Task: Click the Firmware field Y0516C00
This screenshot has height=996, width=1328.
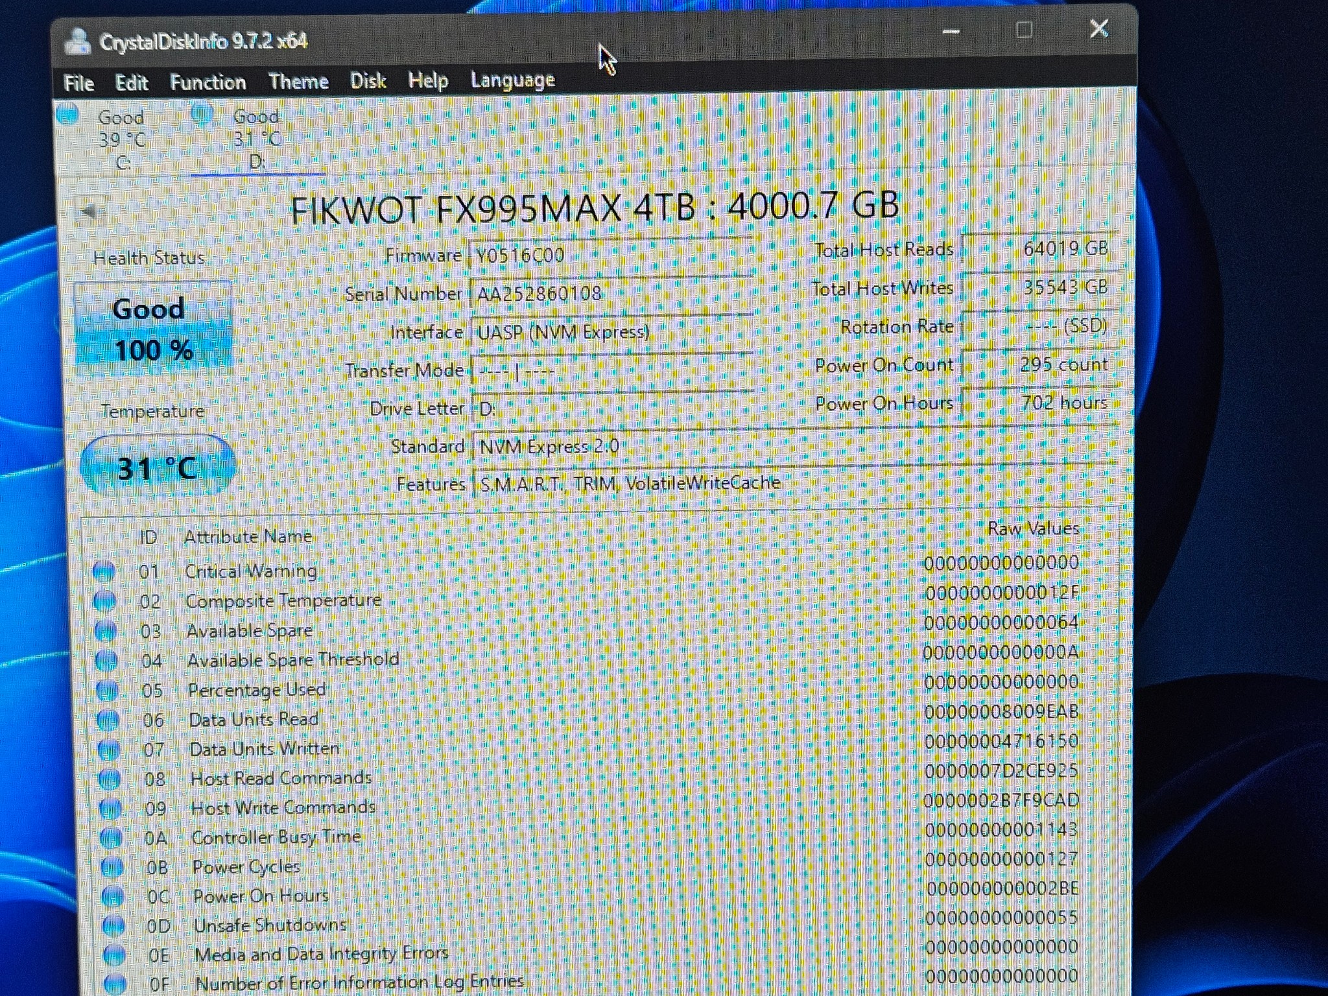Action: click(611, 255)
